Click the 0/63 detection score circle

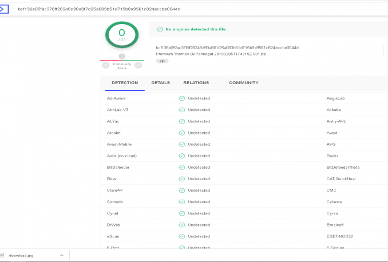coord(121,35)
